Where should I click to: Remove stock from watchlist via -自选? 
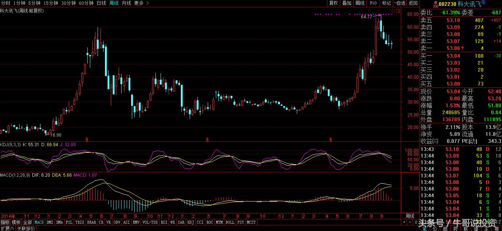pos(400,3)
